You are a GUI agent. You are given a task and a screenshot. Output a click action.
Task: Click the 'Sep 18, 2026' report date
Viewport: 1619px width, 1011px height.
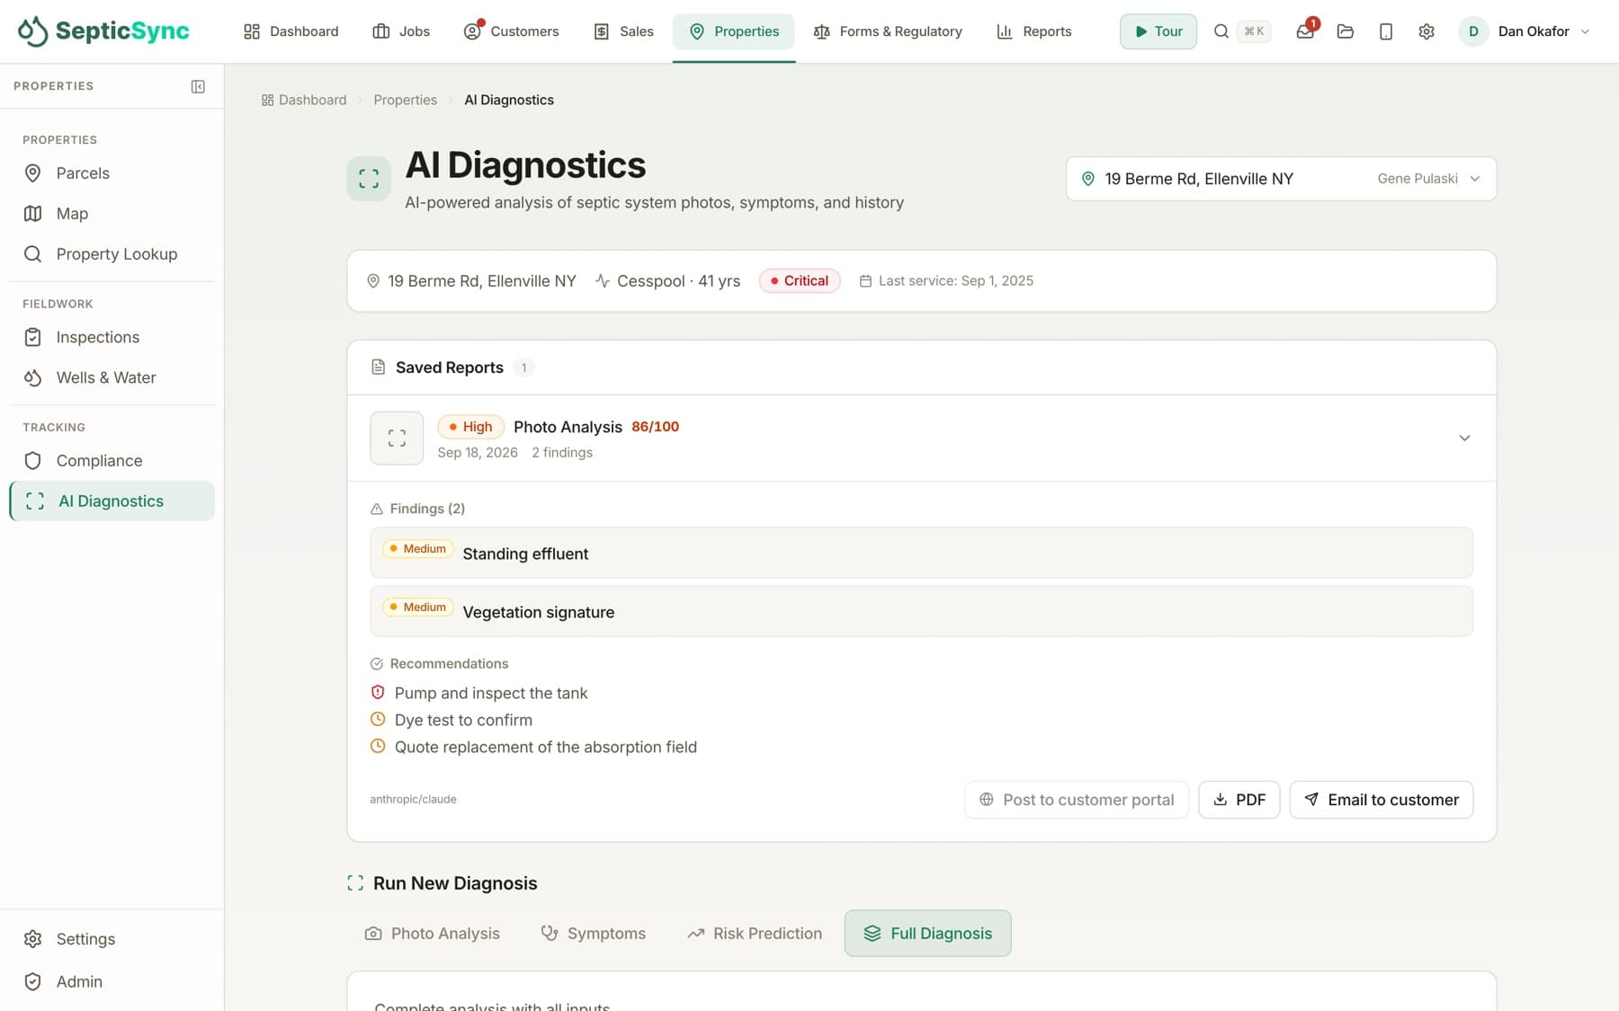pos(478,453)
